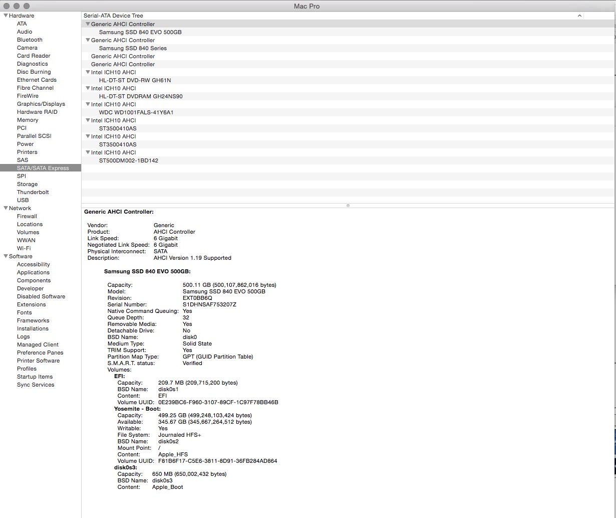Image resolution: width=616 pixels, height=518 pixels.
Task: Collapse the AHCI controller holding Samsung 840 EVO
Action: pos(88,24)
